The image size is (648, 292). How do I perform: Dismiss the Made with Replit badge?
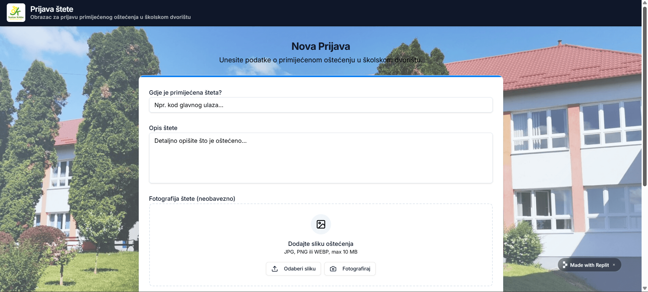pos(614,265)
